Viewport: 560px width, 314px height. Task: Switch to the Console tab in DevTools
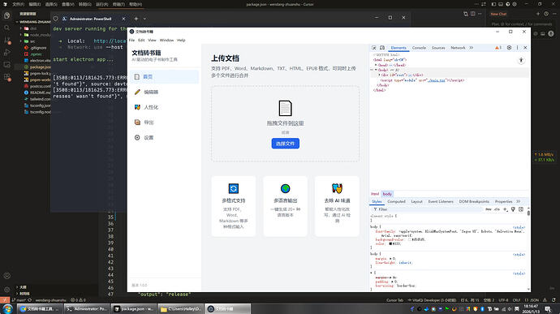pyautogui.click(x=419, y=48)
